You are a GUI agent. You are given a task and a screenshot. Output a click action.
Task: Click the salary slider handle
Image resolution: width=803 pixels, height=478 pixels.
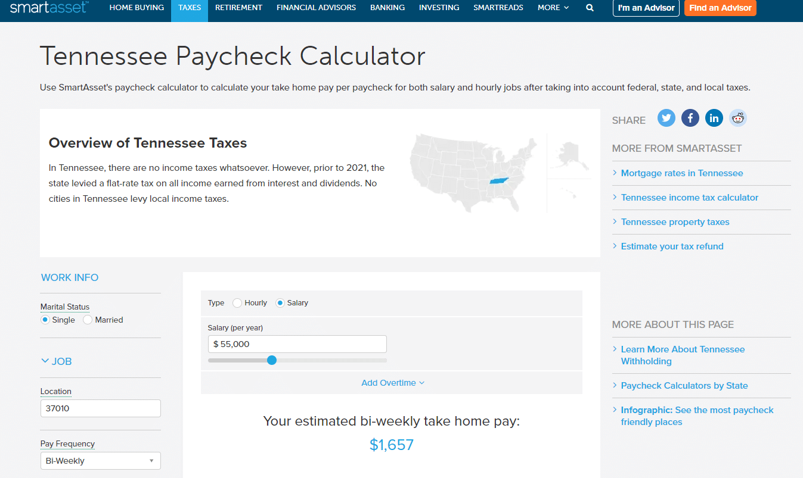(x=272, y=360)
